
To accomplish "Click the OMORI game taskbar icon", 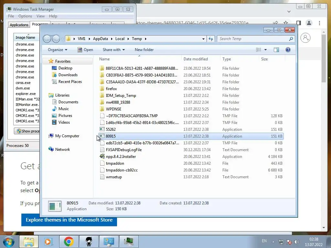I will [89, 242].
